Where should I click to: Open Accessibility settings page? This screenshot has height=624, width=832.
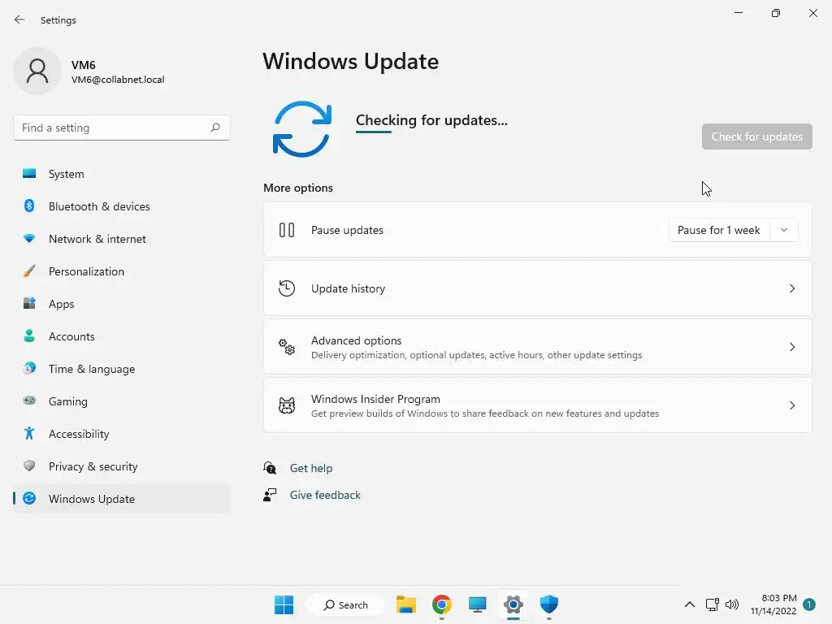(122, 434)
